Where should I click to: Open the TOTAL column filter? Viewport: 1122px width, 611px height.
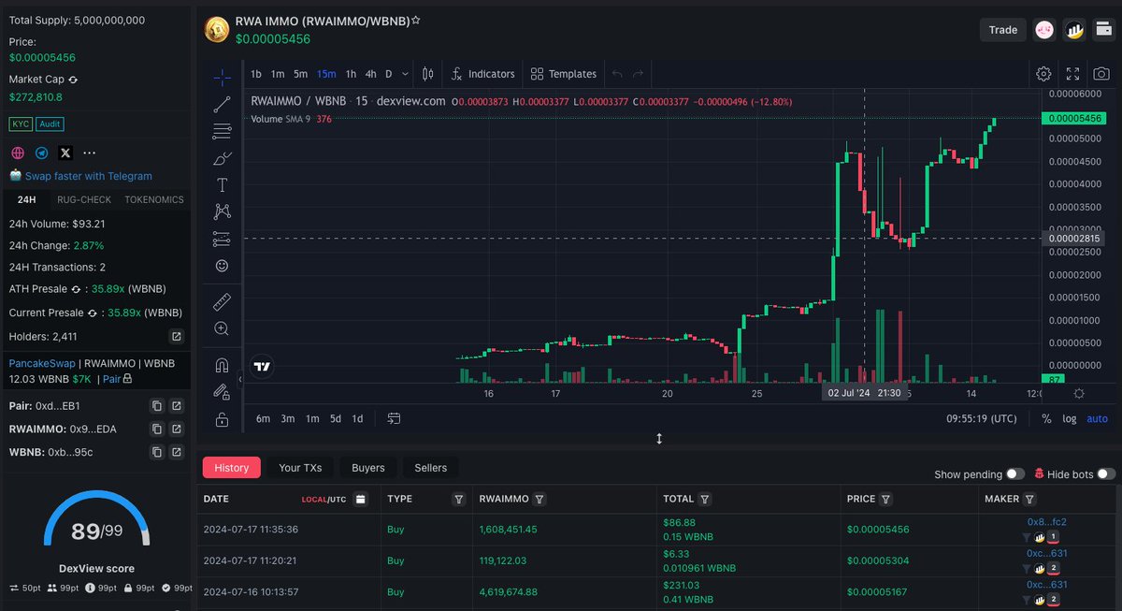705,500
